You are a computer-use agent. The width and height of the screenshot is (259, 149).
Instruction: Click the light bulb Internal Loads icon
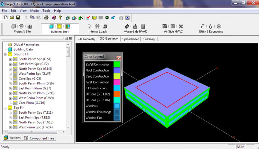point(89,26)
